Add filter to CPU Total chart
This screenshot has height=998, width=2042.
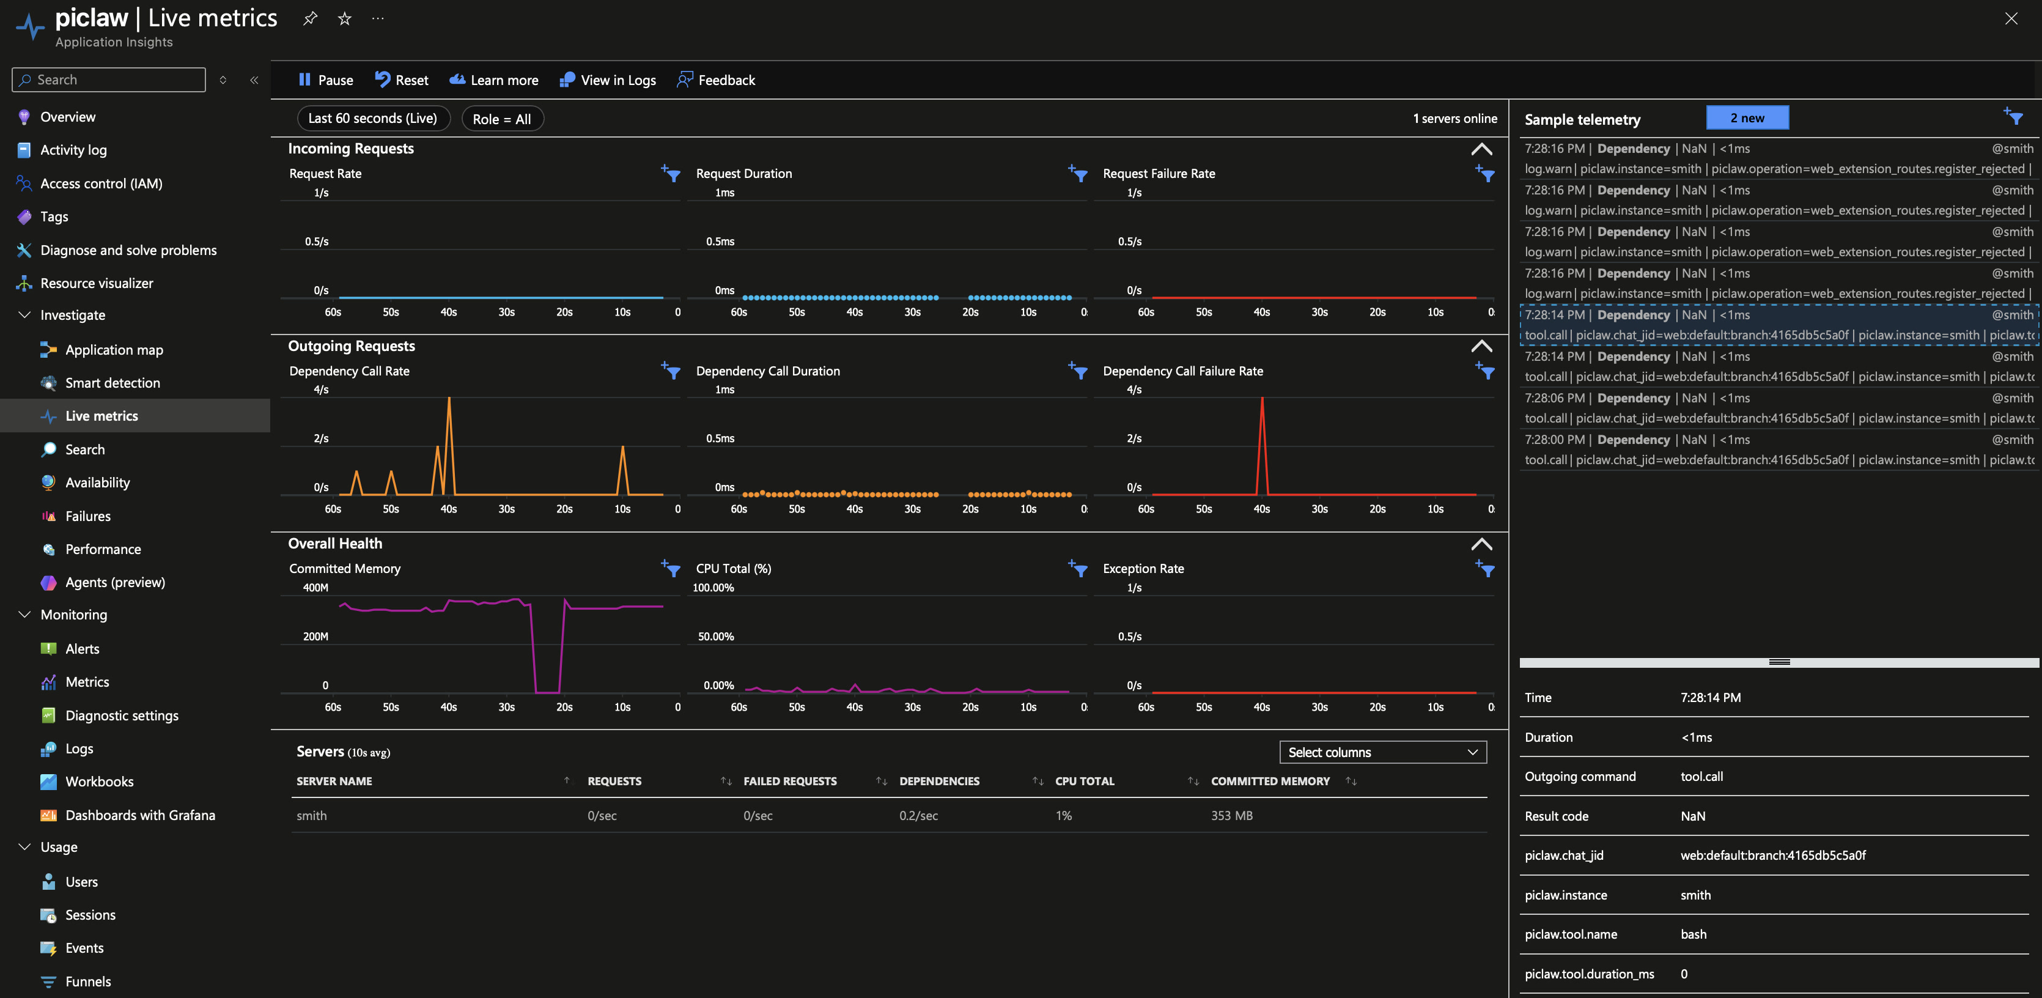point(1077,567)
